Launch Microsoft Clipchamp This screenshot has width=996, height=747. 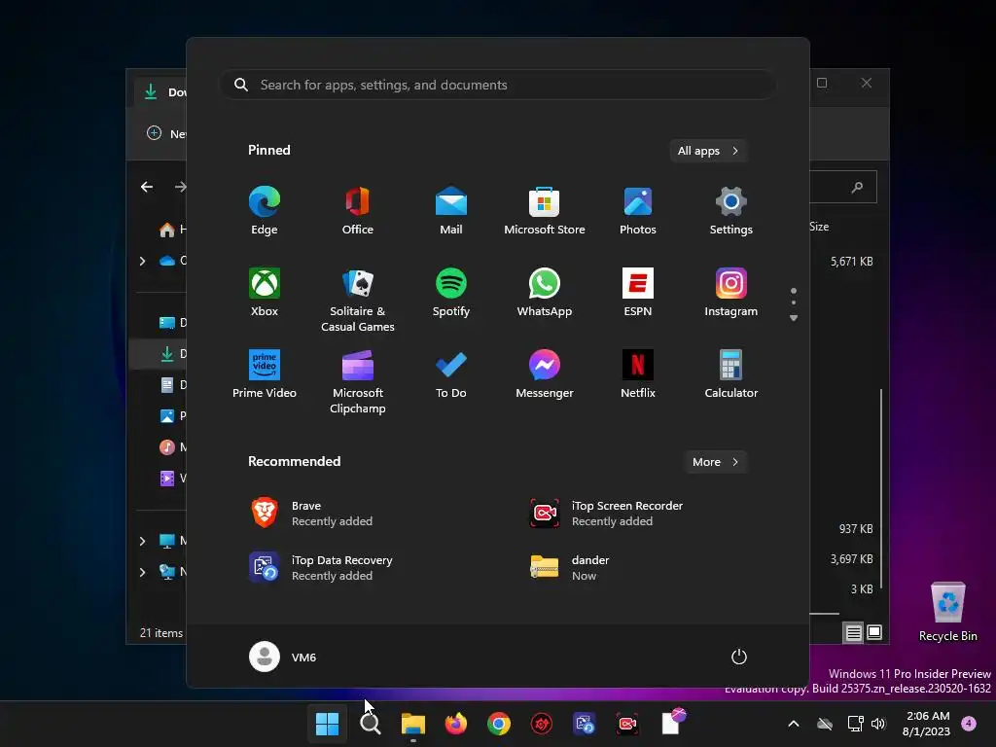click(x=358, y=381)
